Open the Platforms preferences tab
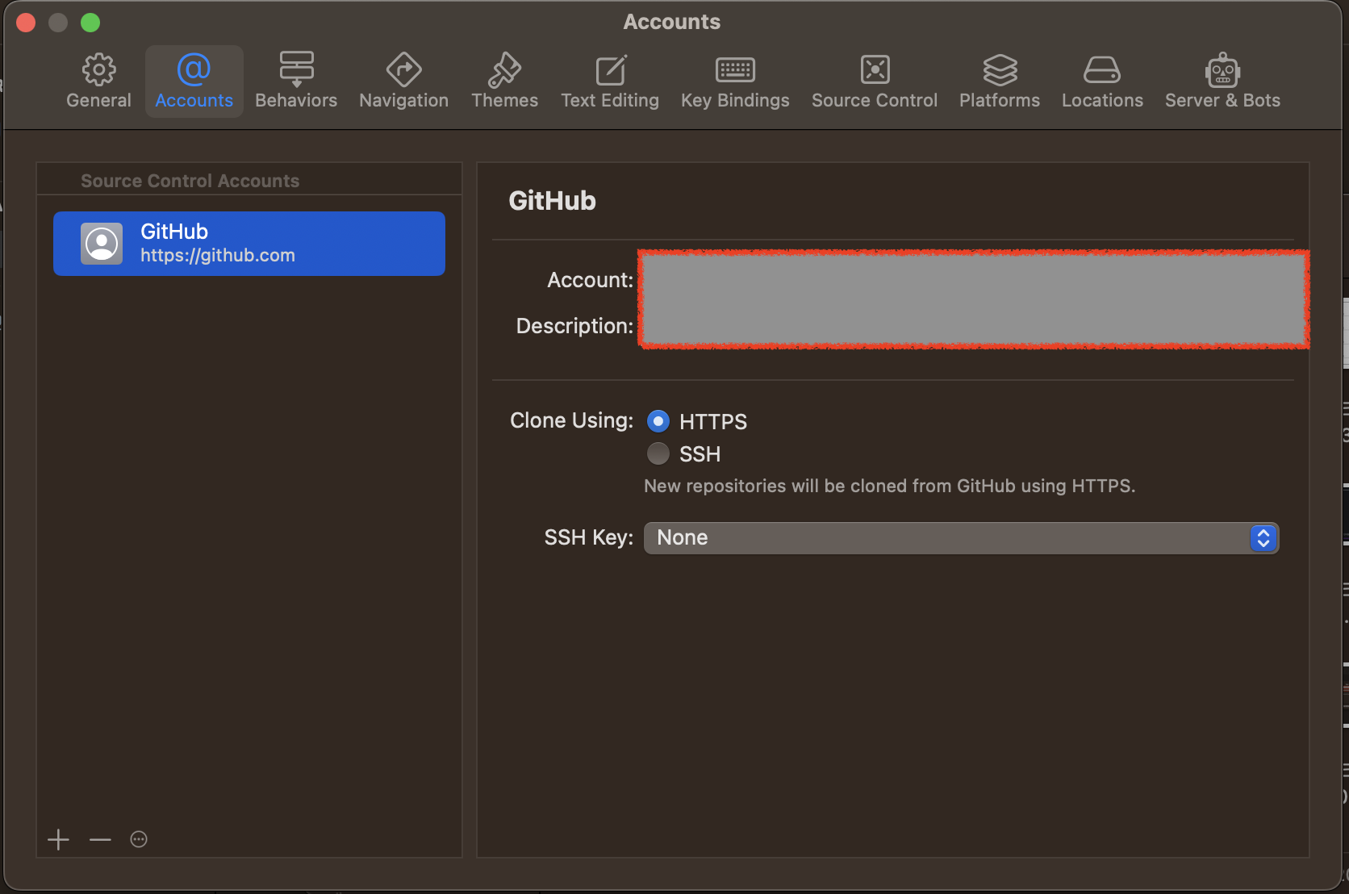The width and height of the screenshot is (1349, 894). coord(1000,81)
